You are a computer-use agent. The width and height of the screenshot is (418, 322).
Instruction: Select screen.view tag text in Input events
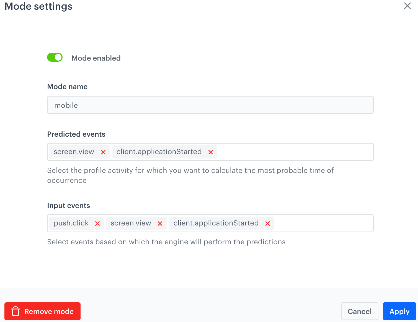(131, 223)
